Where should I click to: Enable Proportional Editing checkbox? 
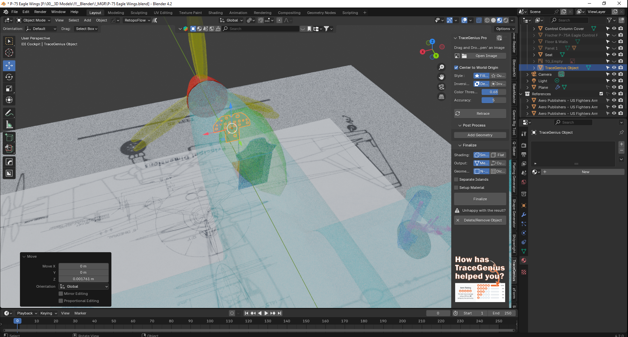(61, 301)
